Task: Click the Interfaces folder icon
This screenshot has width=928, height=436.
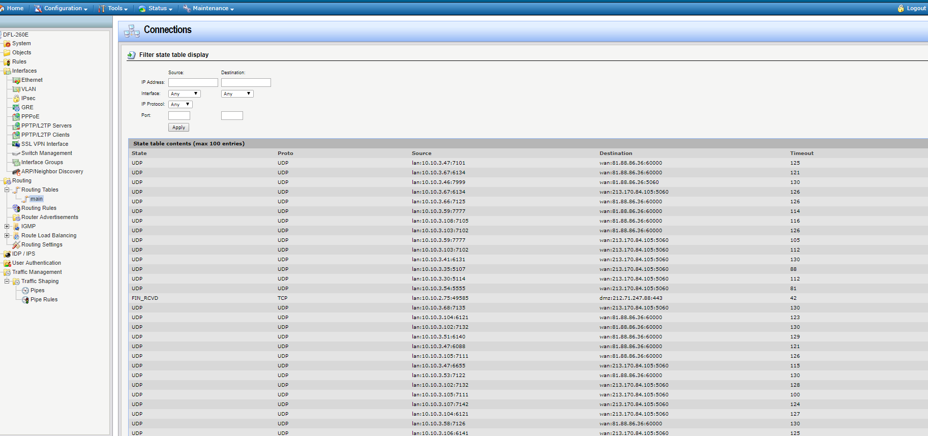Action: tap(7, 71)
